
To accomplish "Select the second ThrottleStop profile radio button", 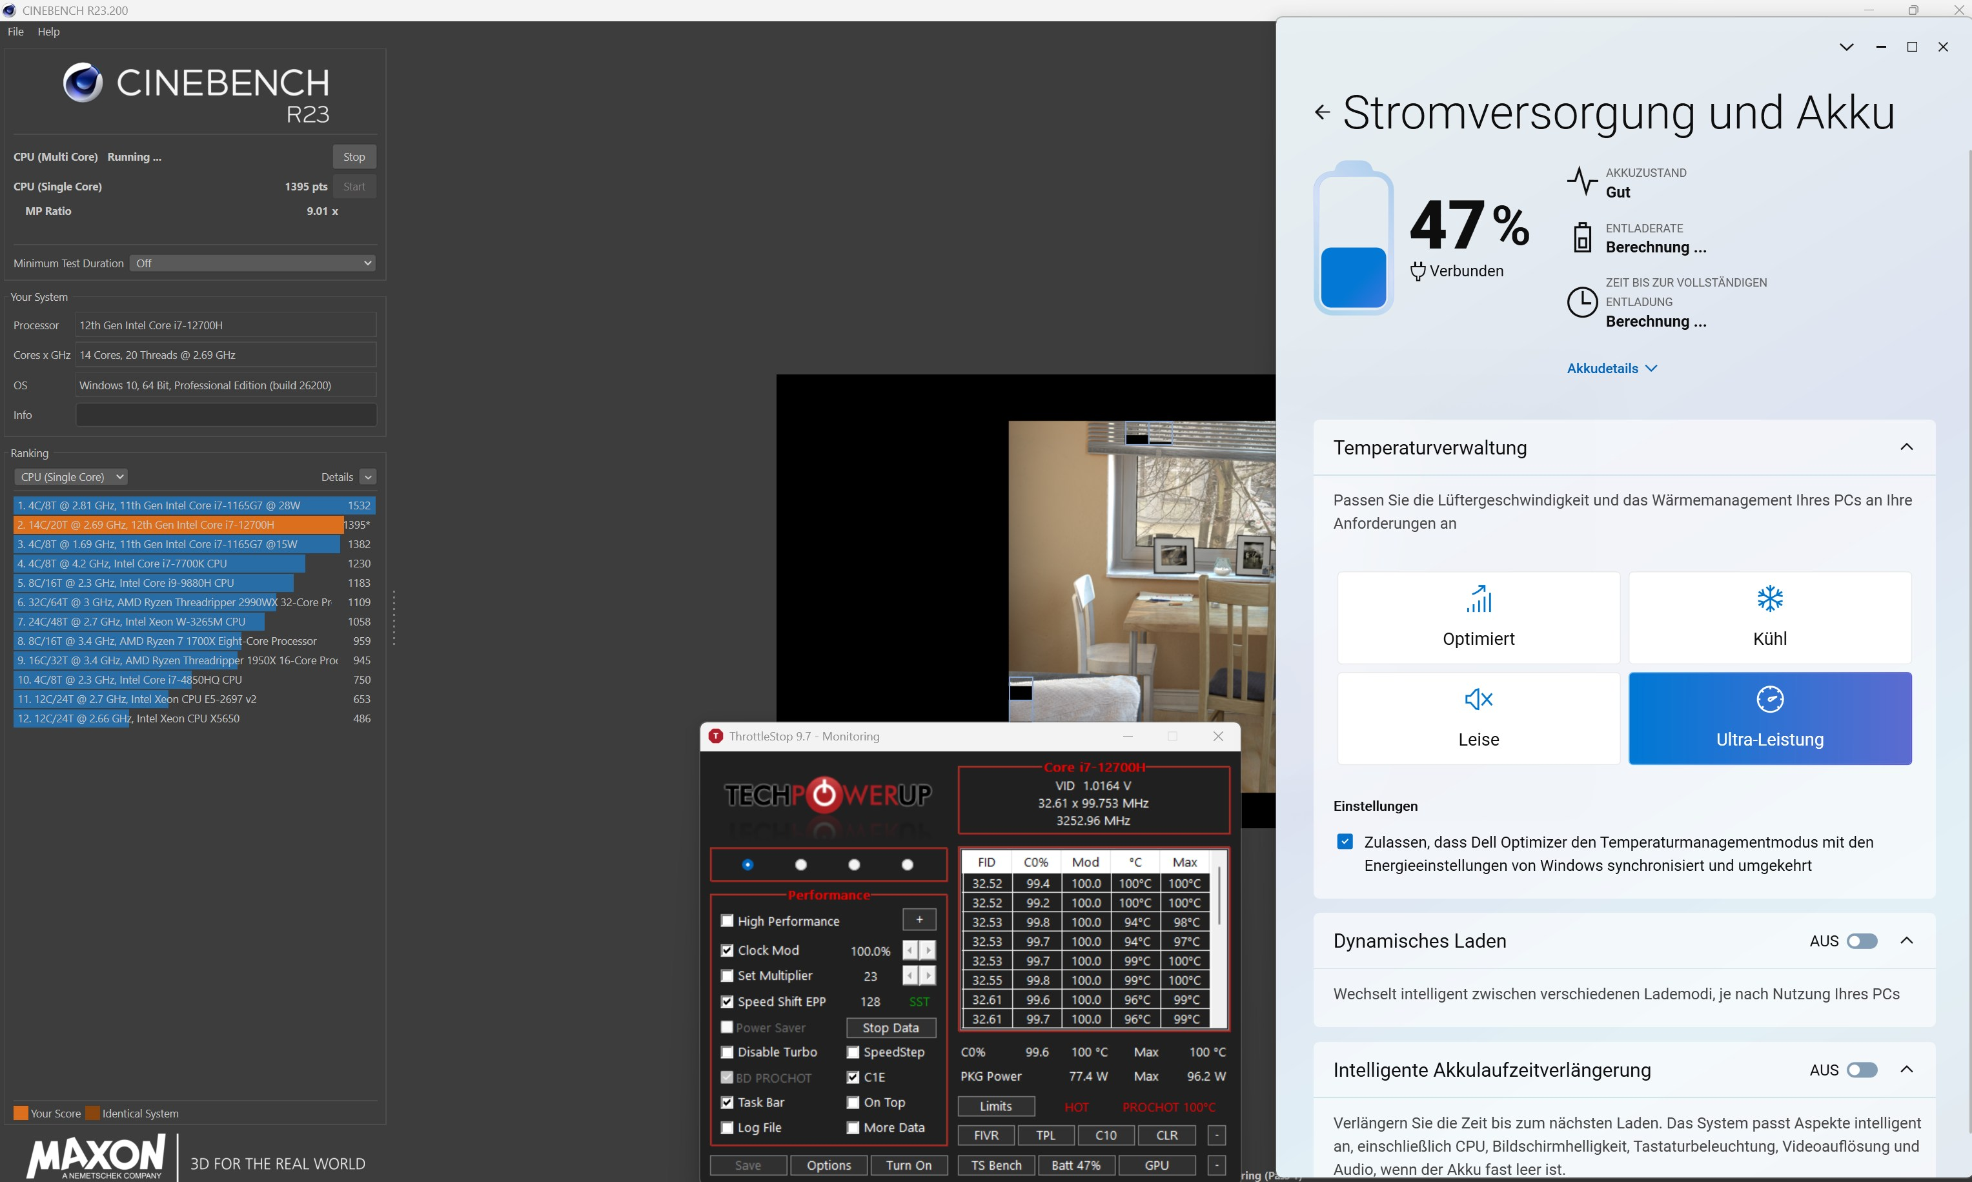I will (x=800, y=865).
